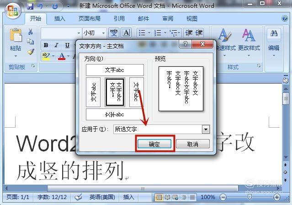Open the phonetic guide (wén) tool
The image size is (292, 205).
coord(114,32)
